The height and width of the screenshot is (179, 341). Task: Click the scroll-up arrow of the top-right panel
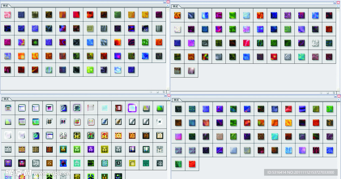(338, 10)
